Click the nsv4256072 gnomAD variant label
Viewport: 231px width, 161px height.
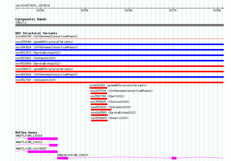44,69
